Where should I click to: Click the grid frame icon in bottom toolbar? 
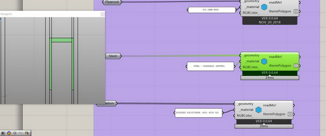(x=15, y=133)
